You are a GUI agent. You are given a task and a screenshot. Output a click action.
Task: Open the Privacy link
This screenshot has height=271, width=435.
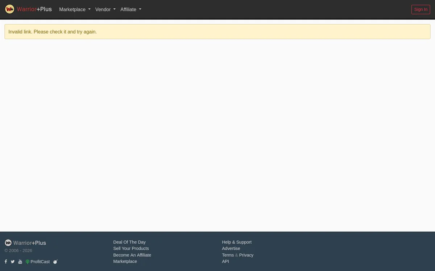[x=246, y=255]
